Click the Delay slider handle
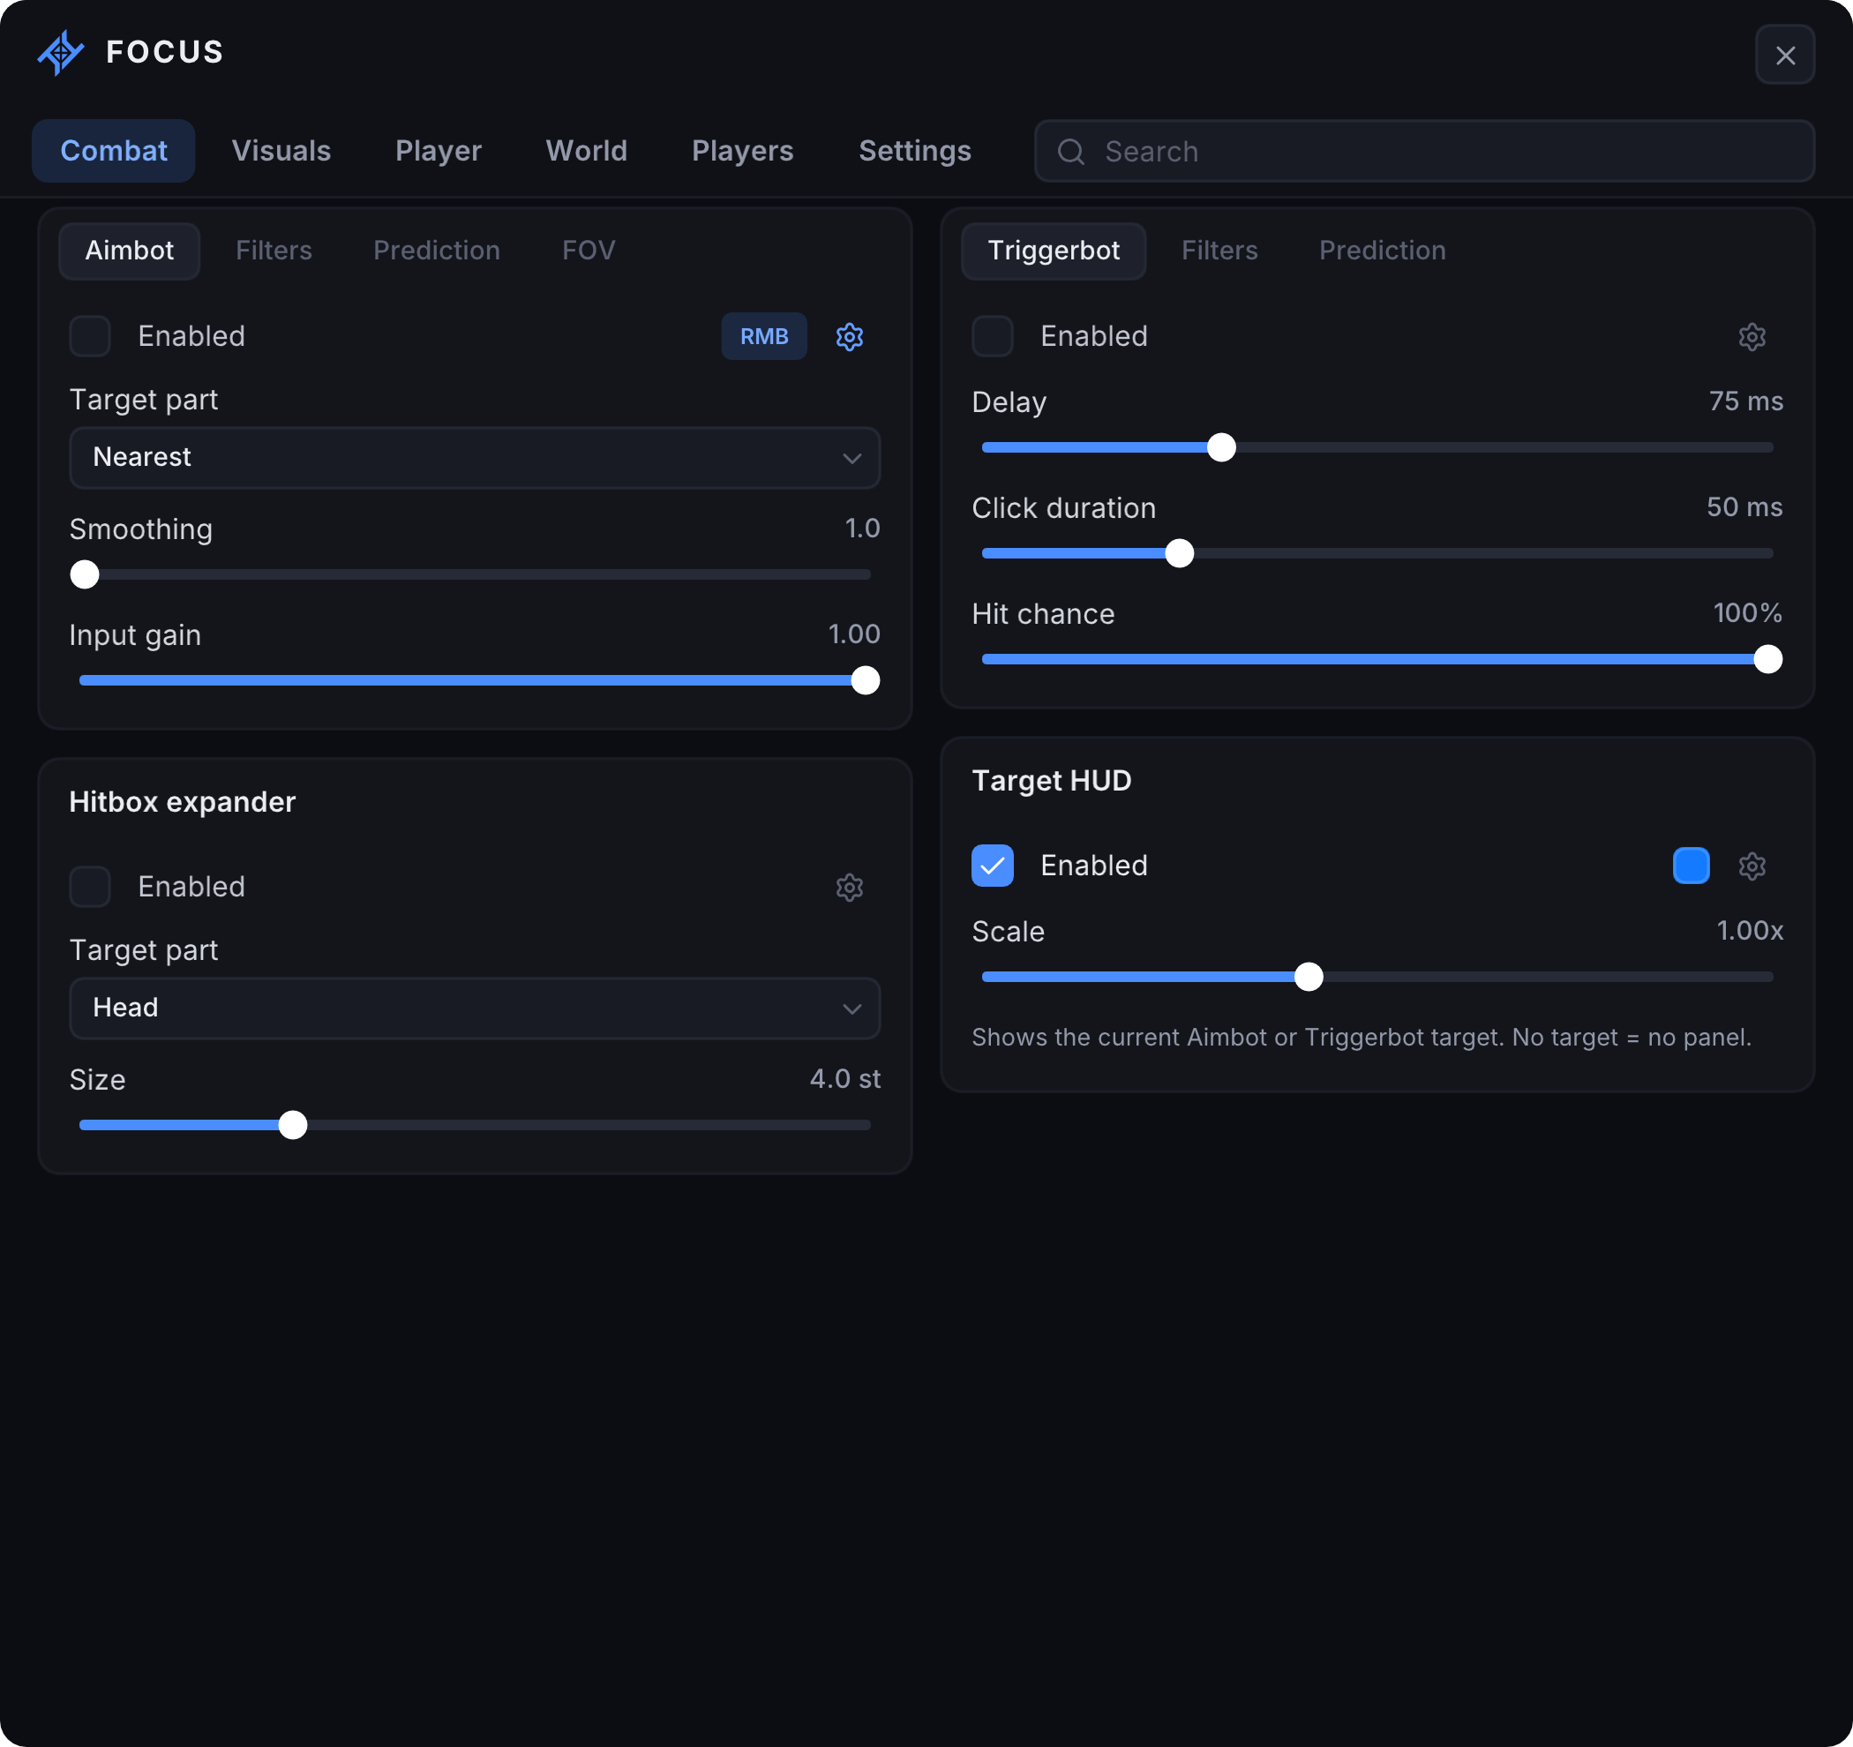Viewport: 1853px width, 1747px height. coord(1221,447)
